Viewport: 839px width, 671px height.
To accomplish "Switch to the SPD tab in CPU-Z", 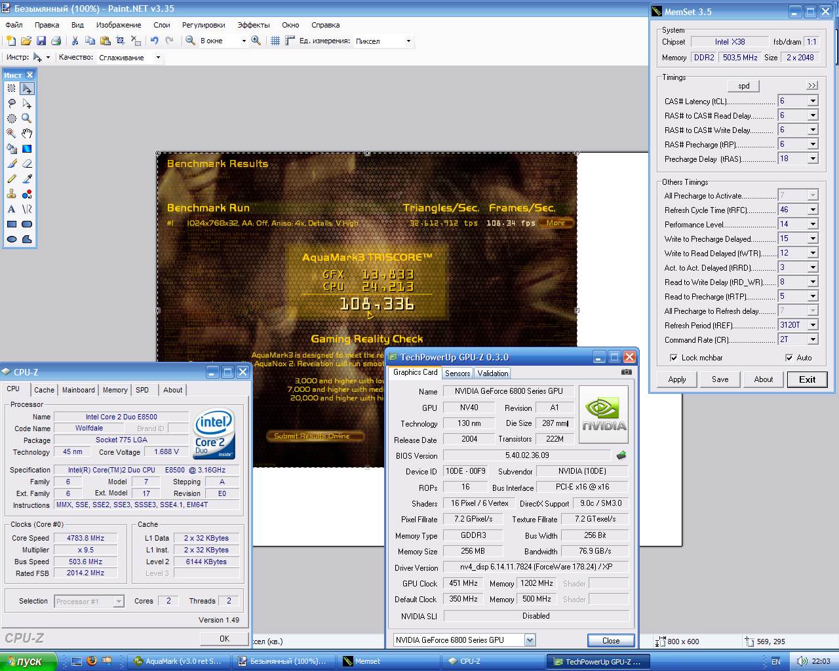I will (142, 390).
